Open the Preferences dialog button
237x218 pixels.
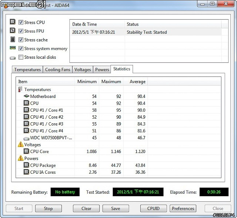183,208
